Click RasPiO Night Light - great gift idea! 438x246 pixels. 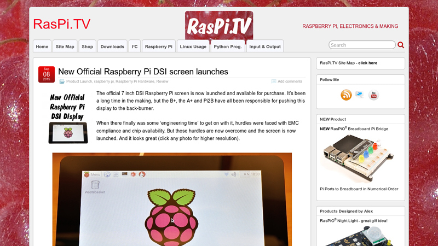[x=354, y=221]
